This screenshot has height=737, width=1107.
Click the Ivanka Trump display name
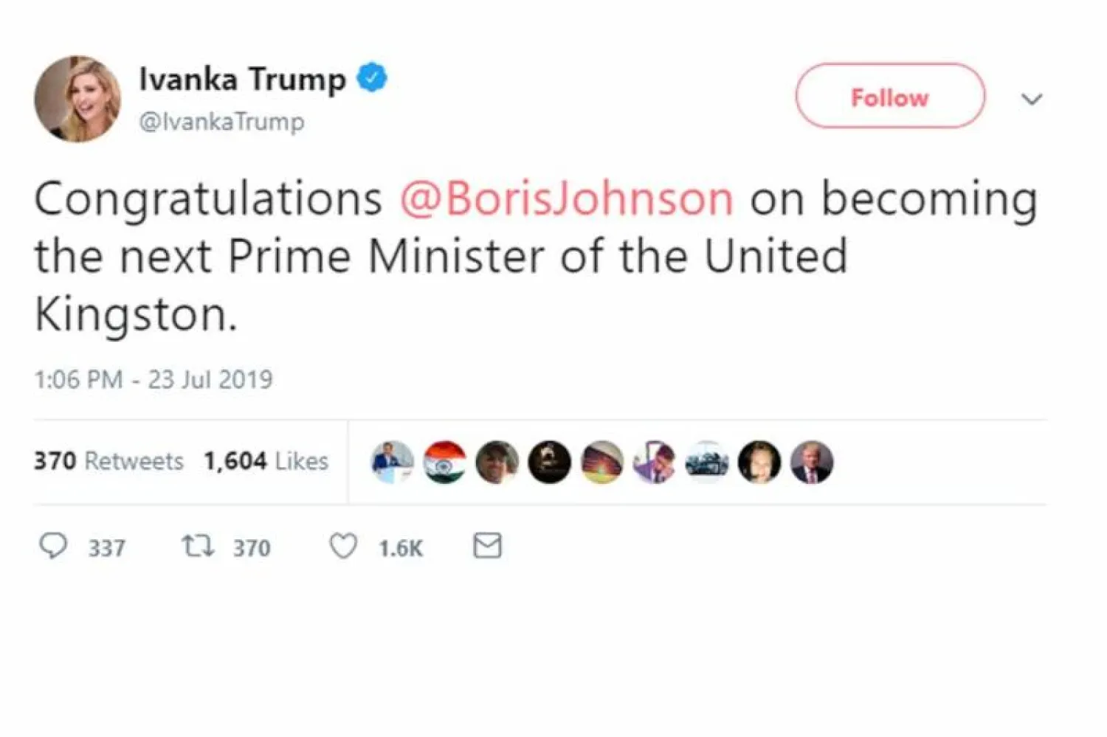[x=242, y=79]
